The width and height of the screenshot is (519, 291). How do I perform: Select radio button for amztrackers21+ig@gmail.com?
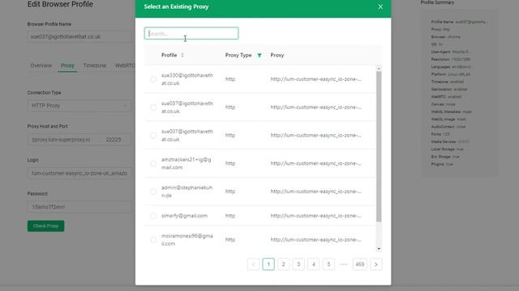153,163
